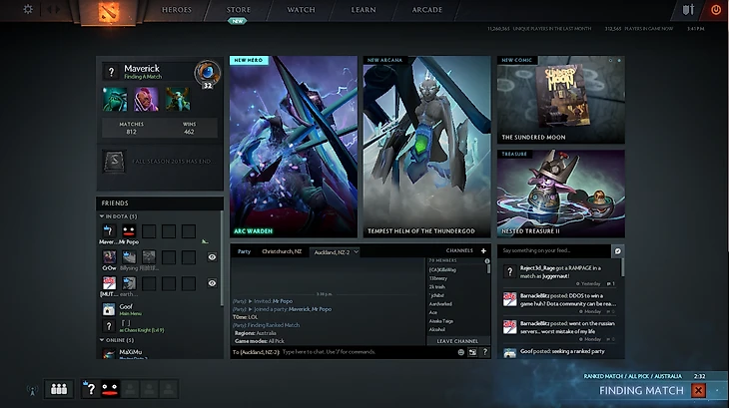Click the Matches 812 stat
This screenshot has height=408, width=729.
click(131, 128)
